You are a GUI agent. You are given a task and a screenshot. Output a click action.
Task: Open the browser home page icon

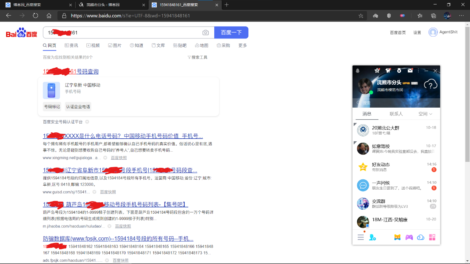coord(49,16)
